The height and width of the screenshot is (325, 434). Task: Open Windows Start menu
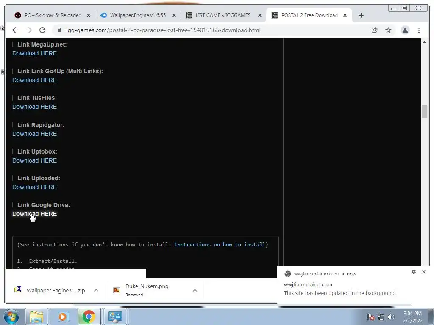(11, 317)
